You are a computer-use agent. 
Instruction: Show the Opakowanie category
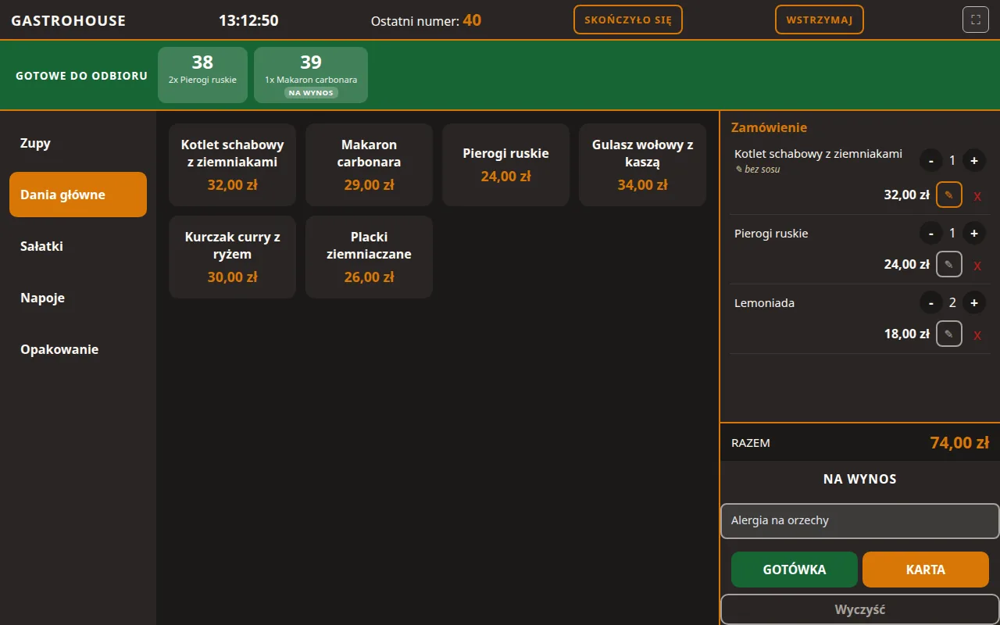click(78, 349)
